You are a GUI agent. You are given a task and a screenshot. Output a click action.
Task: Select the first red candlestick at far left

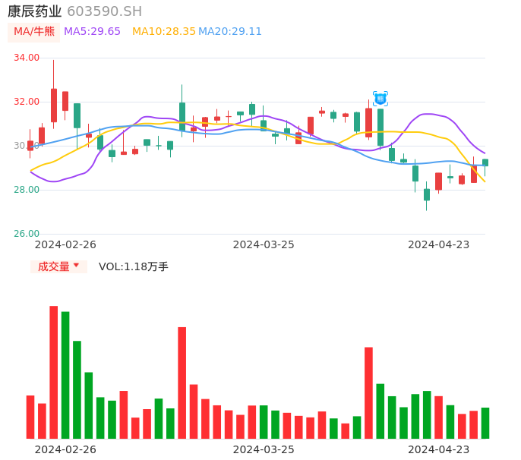click(30, 145)
